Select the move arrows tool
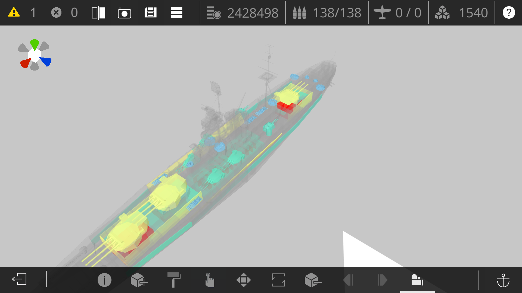Viewport: 522px width, 293px height. click(x=244, y=280)
